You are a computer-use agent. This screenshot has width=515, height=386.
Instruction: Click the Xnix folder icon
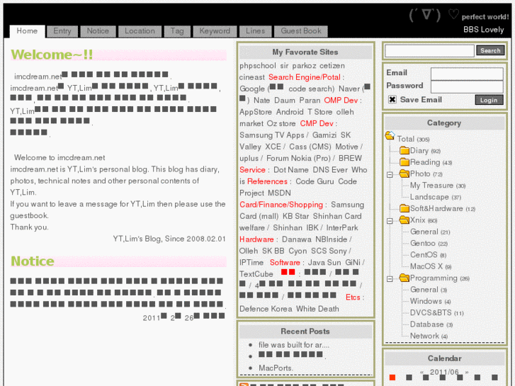tap(404, 220)
